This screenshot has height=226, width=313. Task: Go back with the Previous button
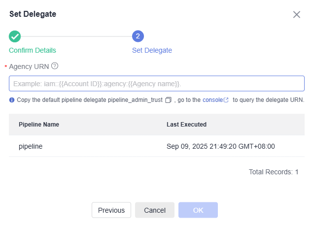[x=111, y=210]
